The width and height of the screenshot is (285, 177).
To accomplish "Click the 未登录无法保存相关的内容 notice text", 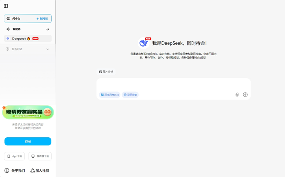I will [28, 124].
